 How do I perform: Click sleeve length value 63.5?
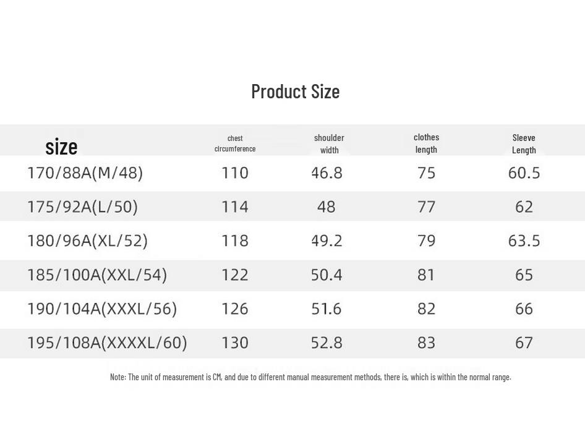click(x=524, y=241)
